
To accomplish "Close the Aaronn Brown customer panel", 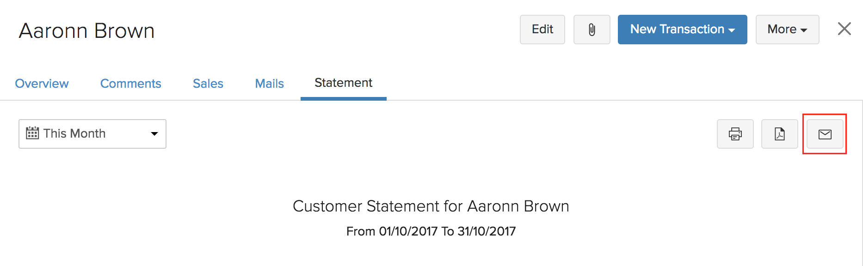I will click(844, 29).
